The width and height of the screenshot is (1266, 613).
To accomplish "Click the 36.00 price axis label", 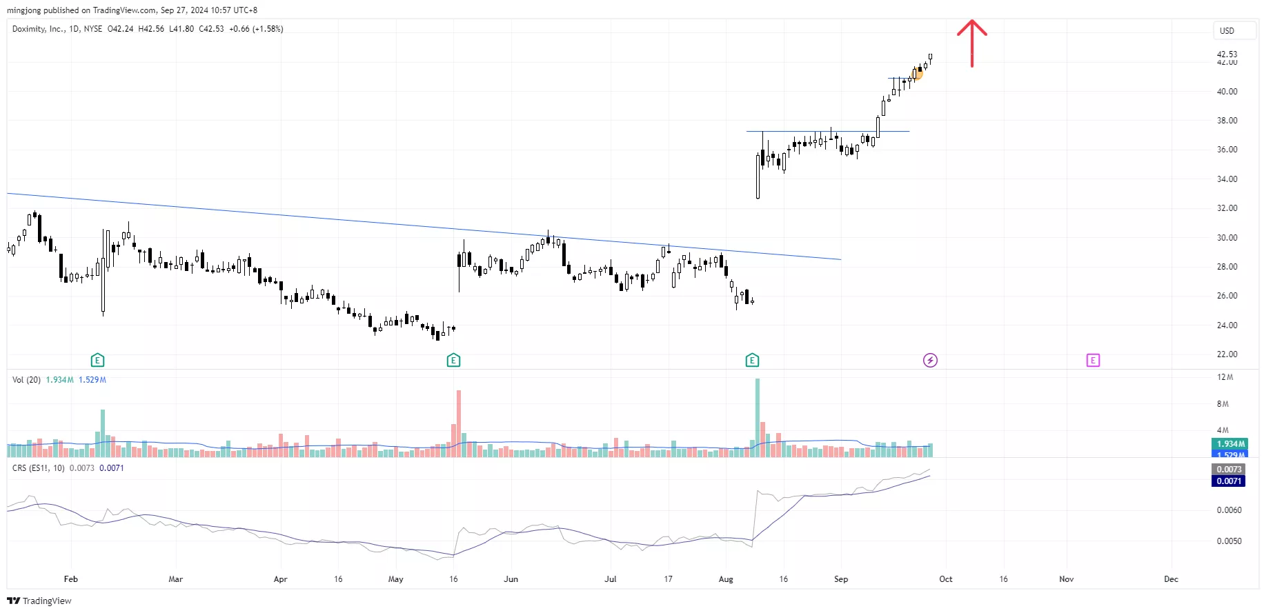I will [1227, 150].
